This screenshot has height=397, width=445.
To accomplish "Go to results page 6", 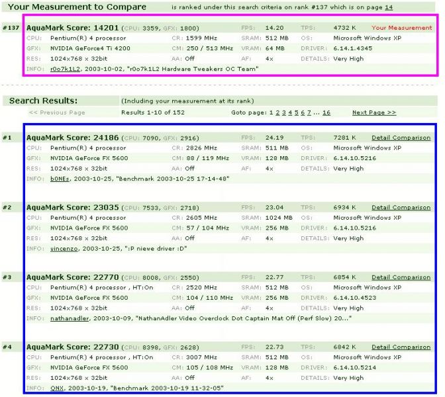I will 303,112.
